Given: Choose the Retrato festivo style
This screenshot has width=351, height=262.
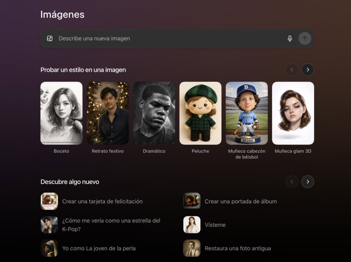Looking at the screenshot, I should [x=108, y=113].
